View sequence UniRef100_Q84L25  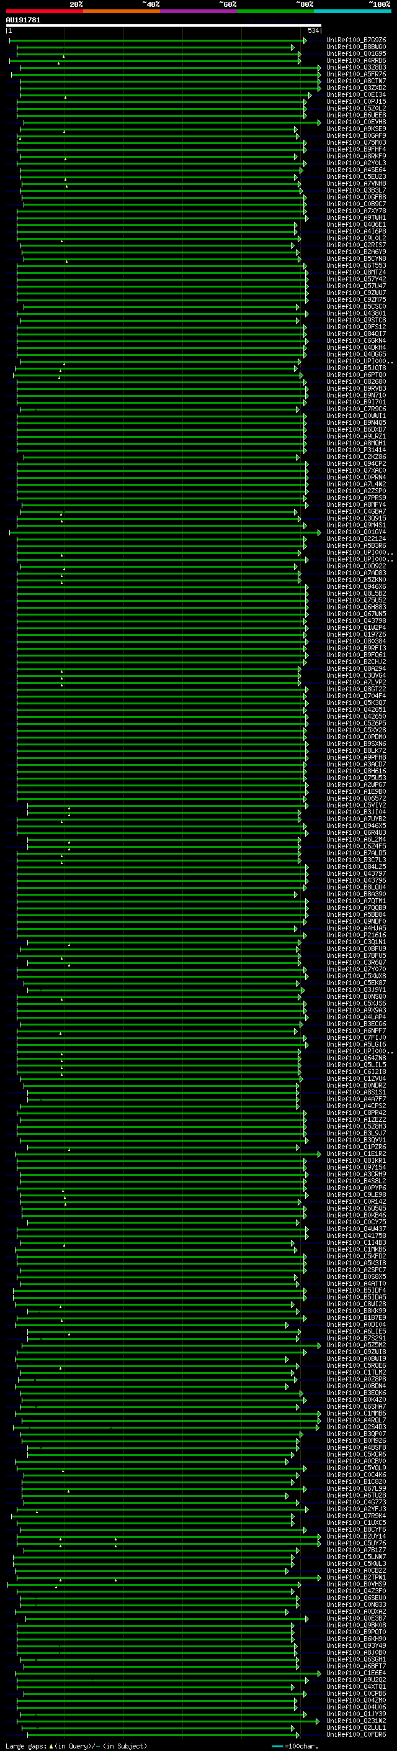(x=356, y=866)
